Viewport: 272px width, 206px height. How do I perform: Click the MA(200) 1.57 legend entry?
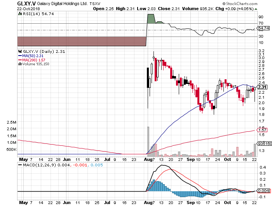coord(32,60)
